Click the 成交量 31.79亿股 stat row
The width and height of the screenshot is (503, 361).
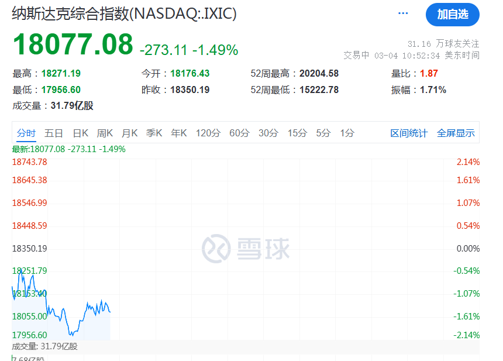53,105
